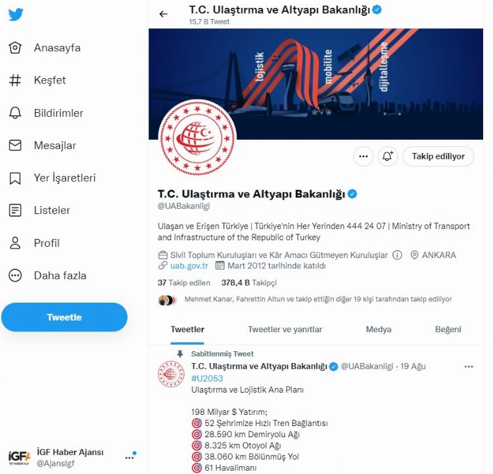The image size is (493, 474).
Task: Open Bildirimler bell icon
Action: coord(15,113)
